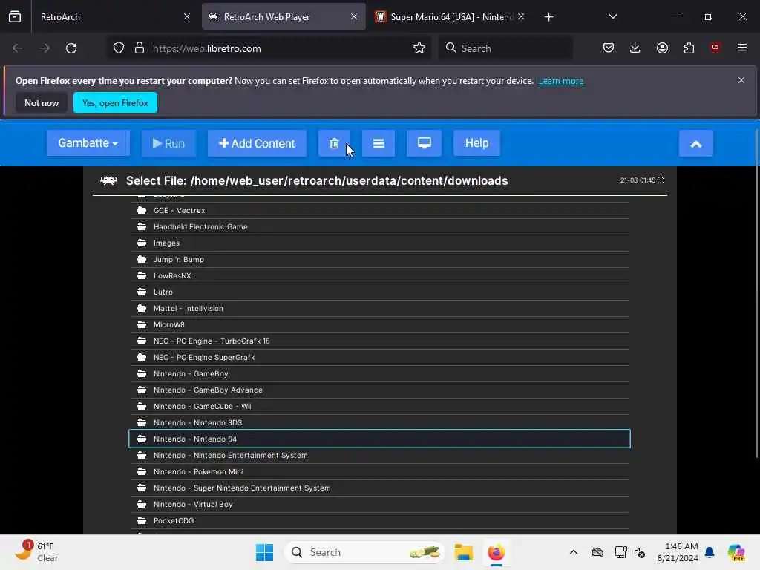The height and width of the screenshot is (570, 760).
Task: Switch to the RetroArch Web Player tab
Action: click(x=284, y=16)
